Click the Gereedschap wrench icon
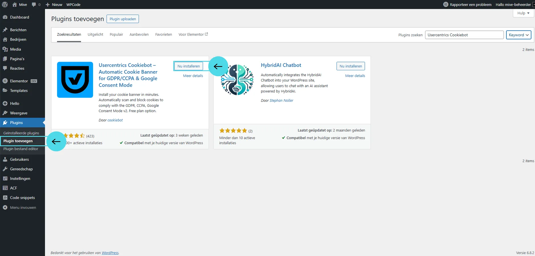The image size is (535, 256). coord(5,169)
